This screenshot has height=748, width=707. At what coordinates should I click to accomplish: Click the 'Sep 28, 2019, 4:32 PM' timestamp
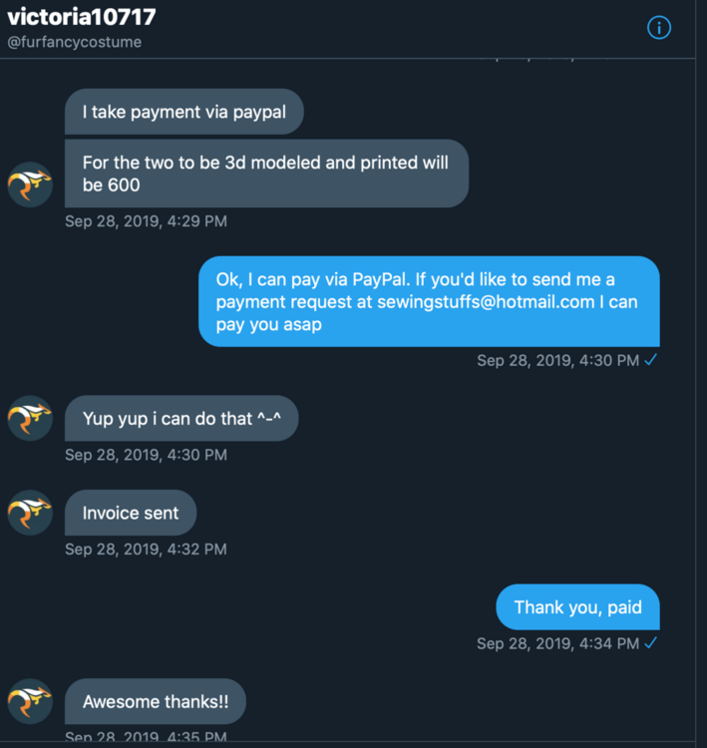(x=146, y=549)
